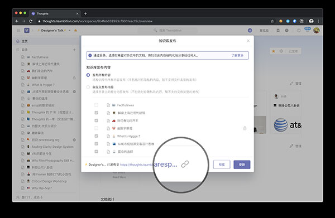
Task: Check the Factfulness document checkbox
Action: pyautogui.click(x=97, y=105)
